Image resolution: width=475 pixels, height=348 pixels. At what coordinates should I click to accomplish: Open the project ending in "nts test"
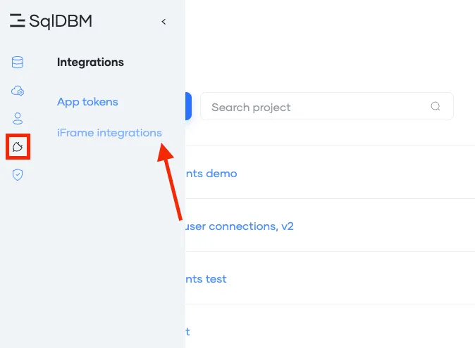pyautogui.click(x=206, y=278)
